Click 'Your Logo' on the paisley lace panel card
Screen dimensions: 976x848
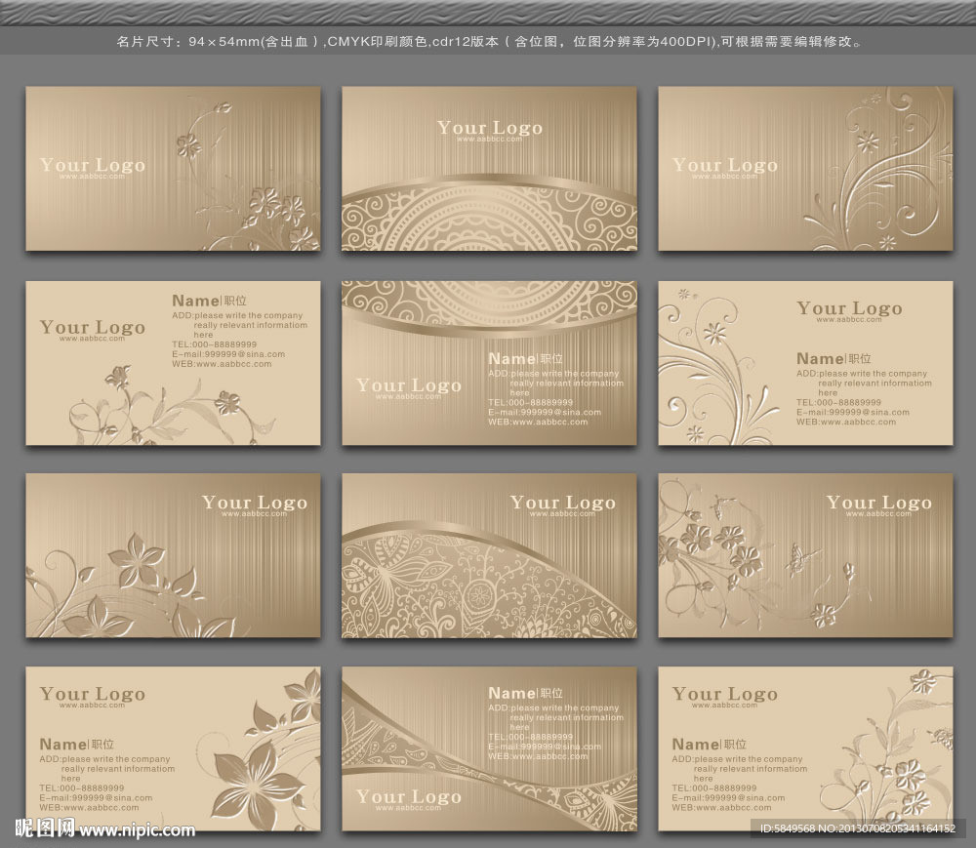pos(563,503)
